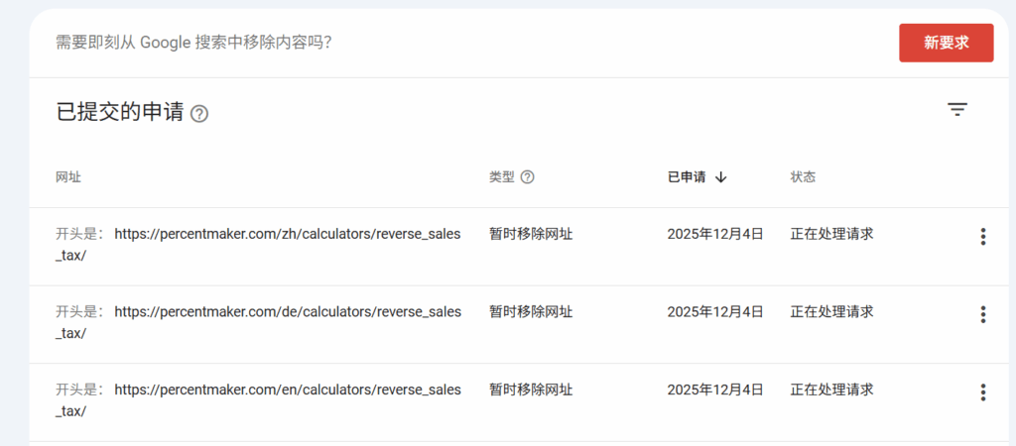The width and height of the screenshot is (1016, 446).
Task: Click 正在处理请求 status in the de row
Action: tap(831, 312)
